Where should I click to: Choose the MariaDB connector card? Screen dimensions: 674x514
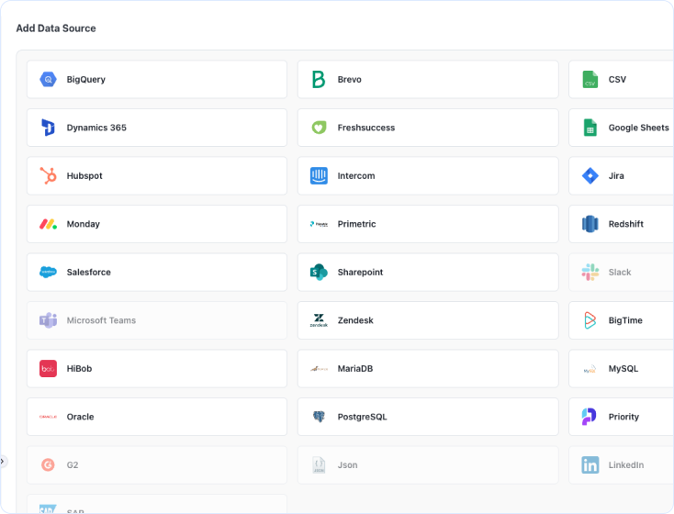427,369
